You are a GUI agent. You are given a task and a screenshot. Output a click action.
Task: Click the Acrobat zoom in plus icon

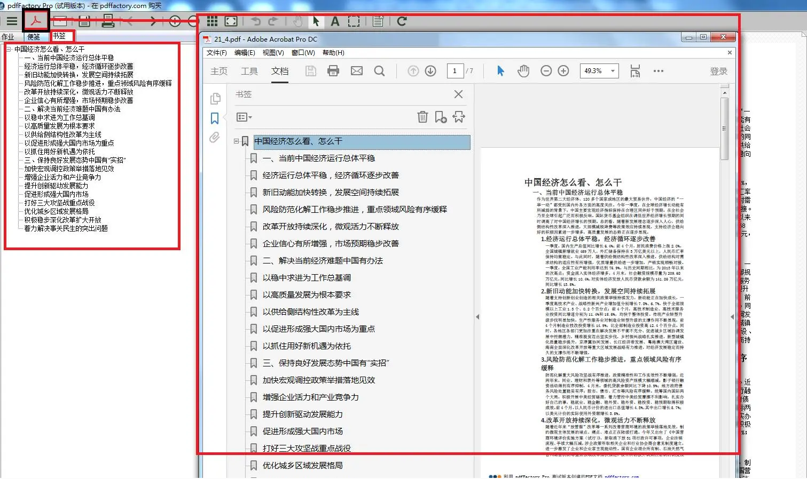tap(563, 71)
